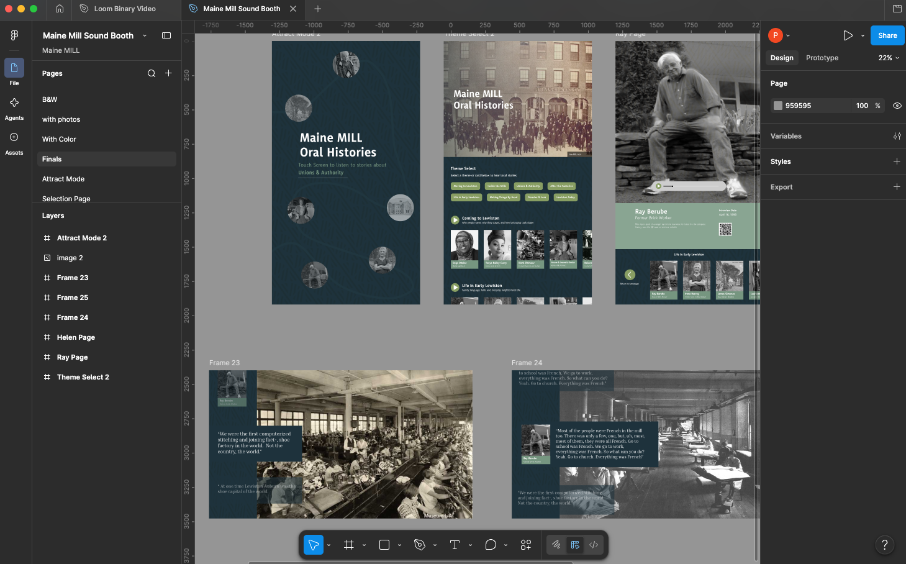The image size is (906, 564).
Task: Switch to the Prototype tab
Action: [822, 58]
